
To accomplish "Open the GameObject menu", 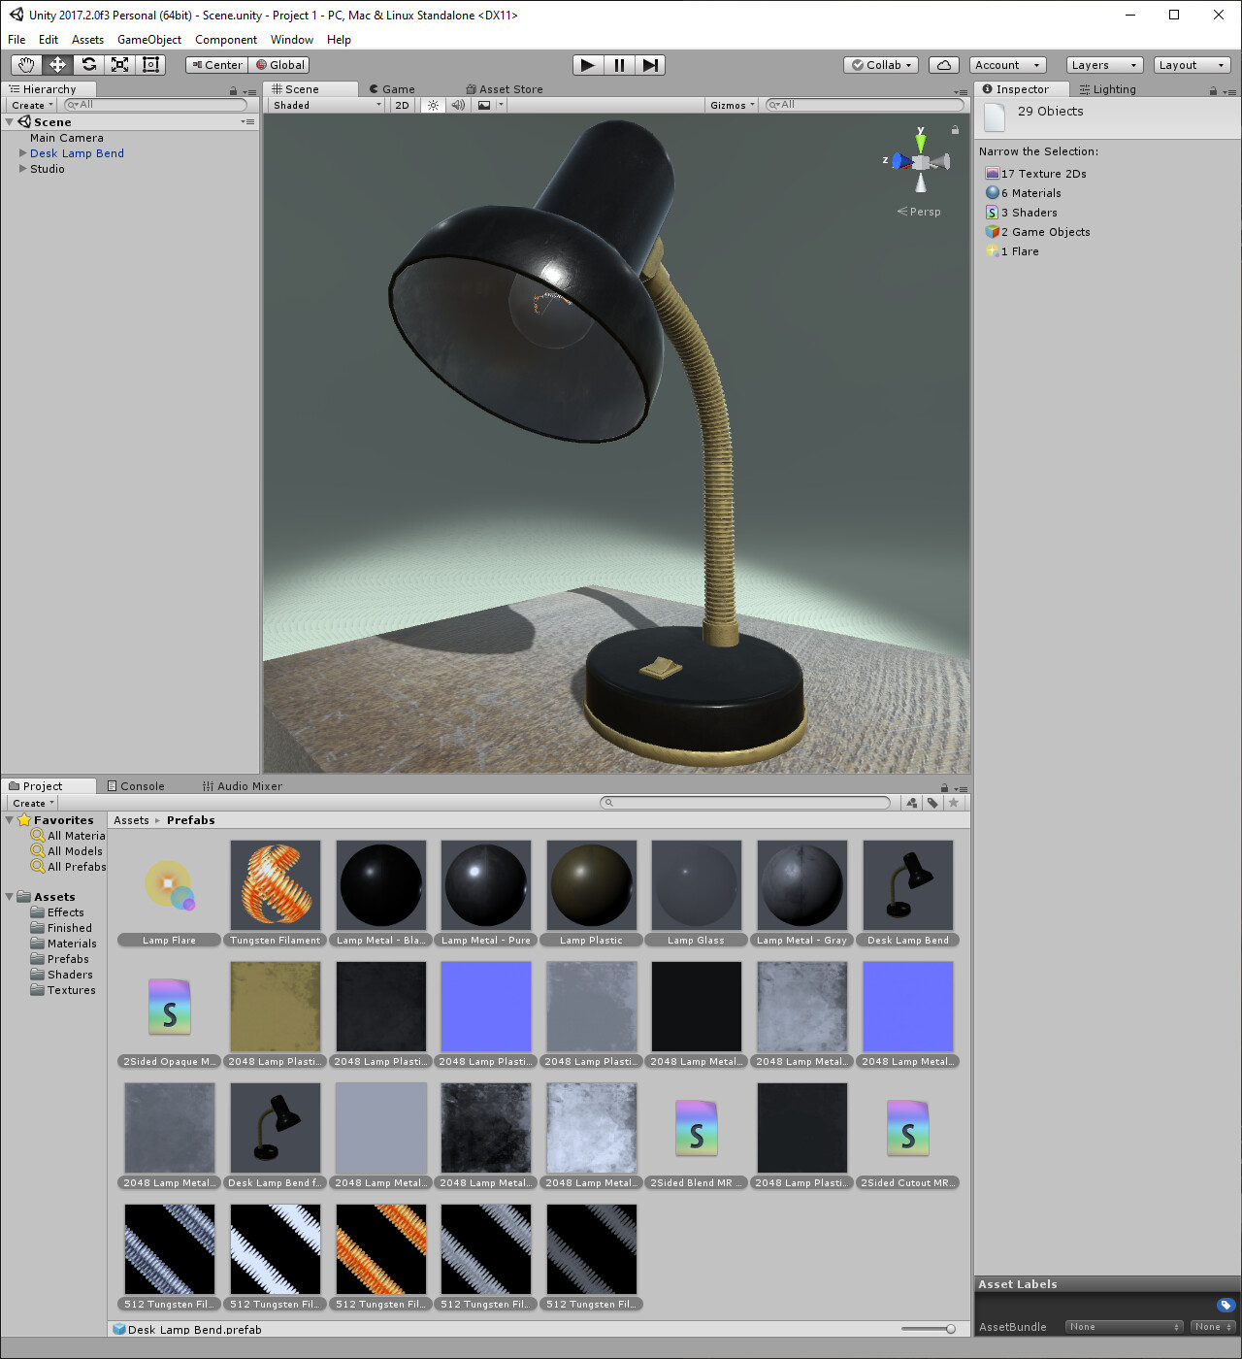I will coord(148,40).
